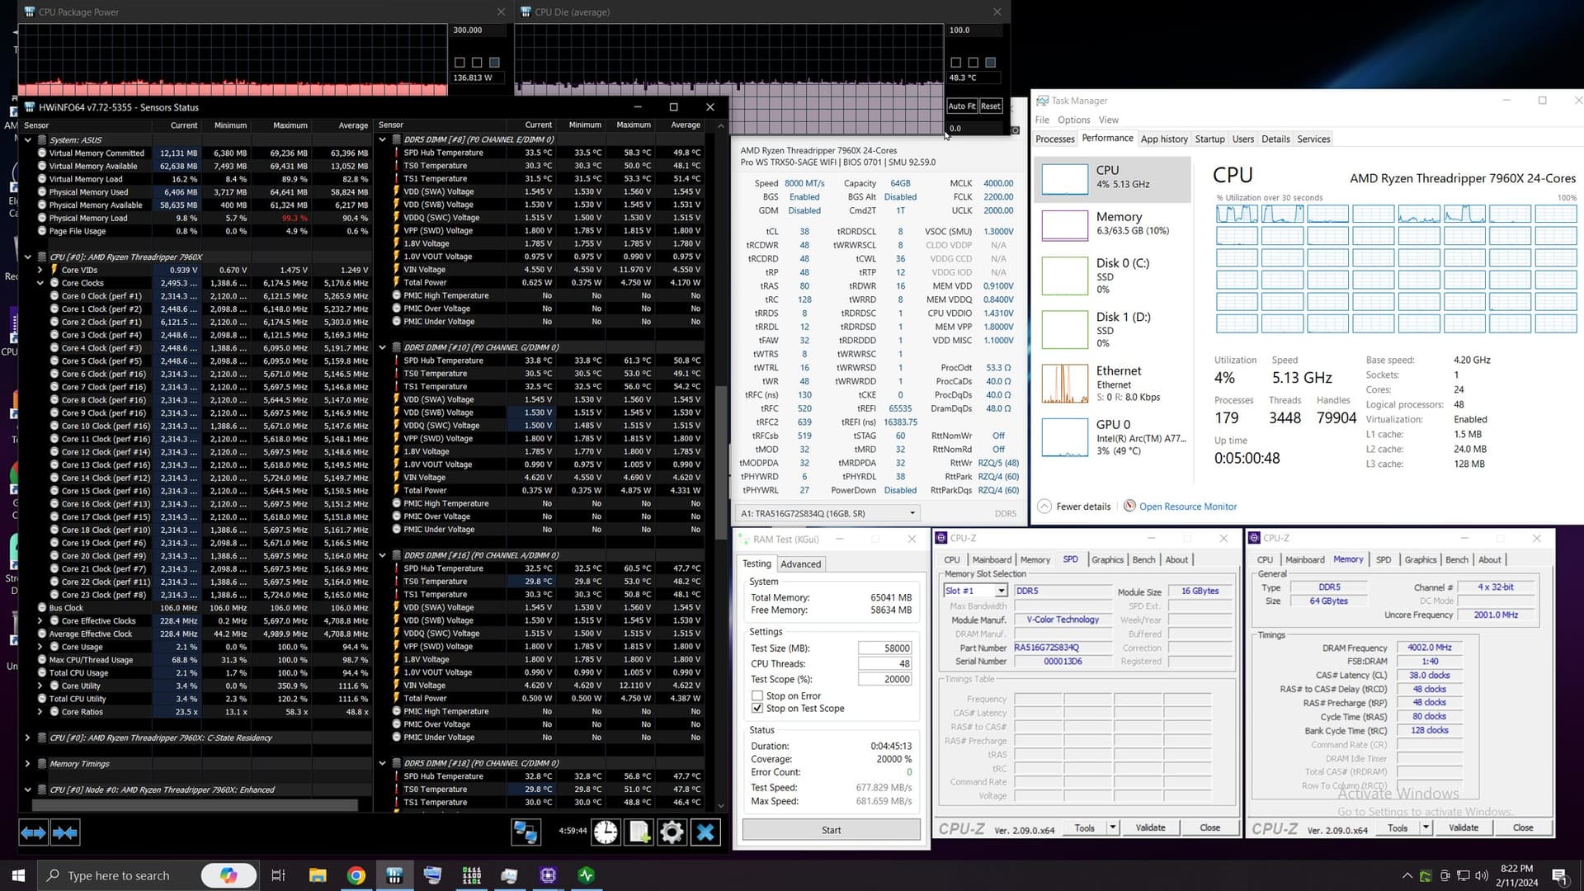Open HWiNFO sensor settings gear icon

coord(672,832)
